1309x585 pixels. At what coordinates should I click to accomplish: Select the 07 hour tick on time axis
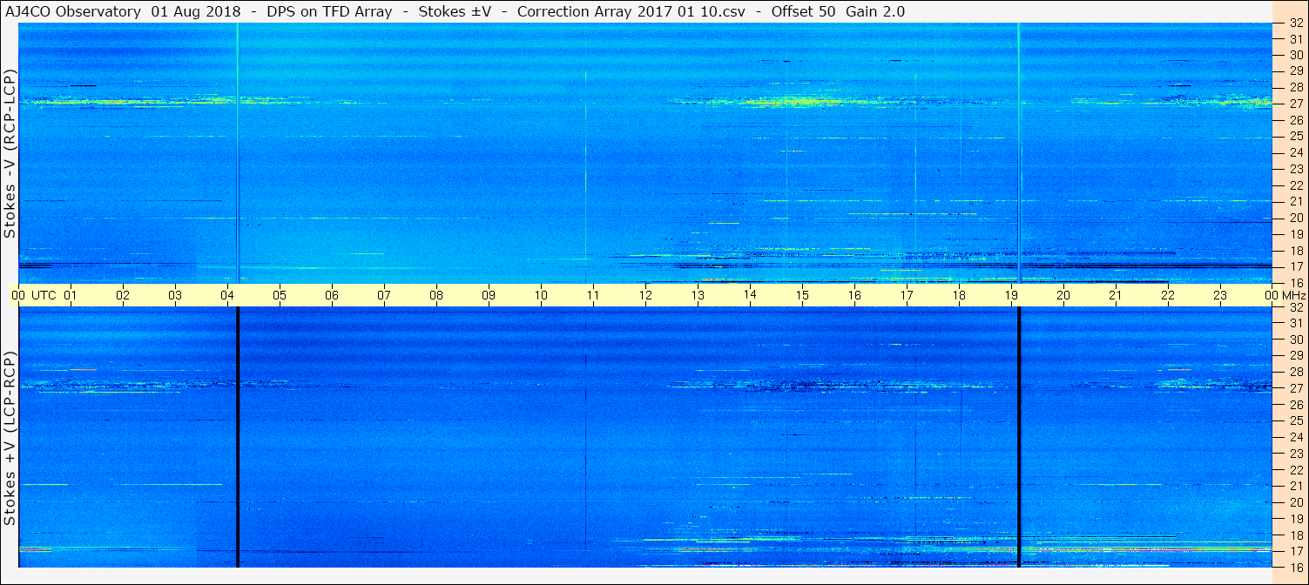click(384, 296)
